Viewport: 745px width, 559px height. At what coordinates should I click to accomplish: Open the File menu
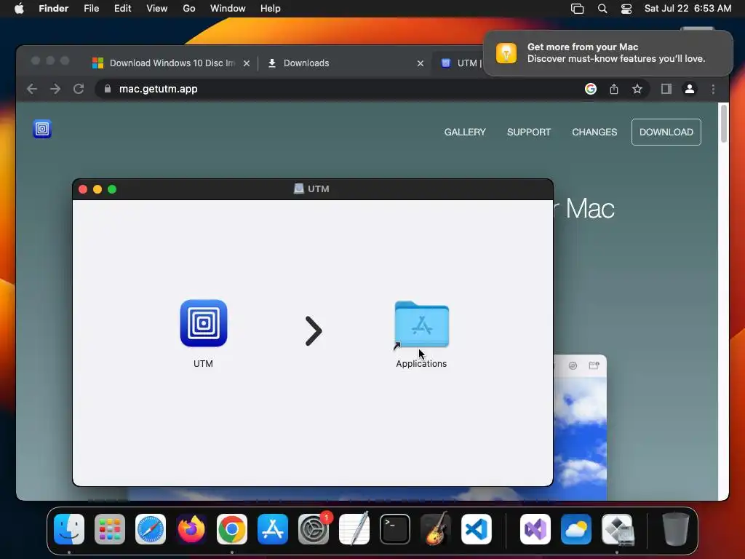point(91,9)
